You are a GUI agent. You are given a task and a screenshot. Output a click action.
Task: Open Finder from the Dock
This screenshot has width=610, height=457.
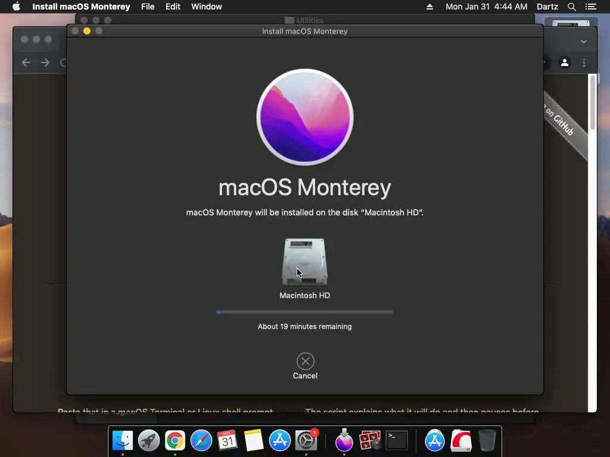point(123,440)
